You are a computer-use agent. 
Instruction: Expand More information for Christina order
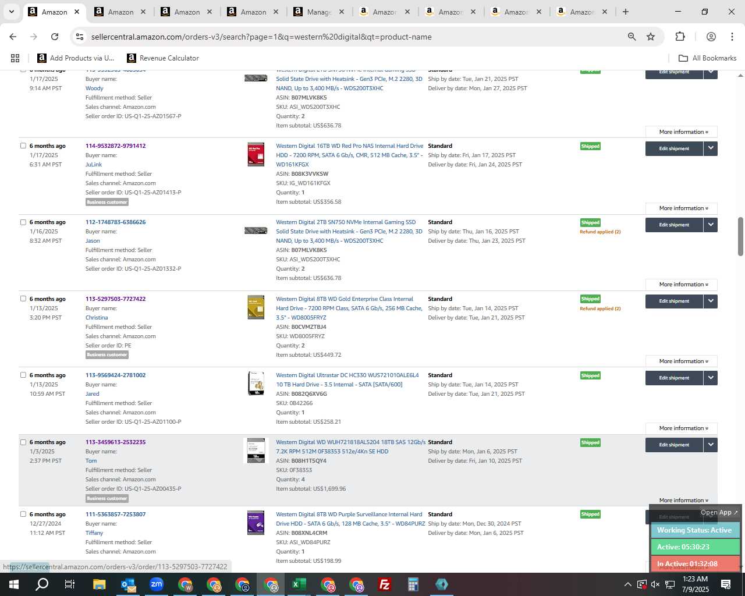pos(681,361)
